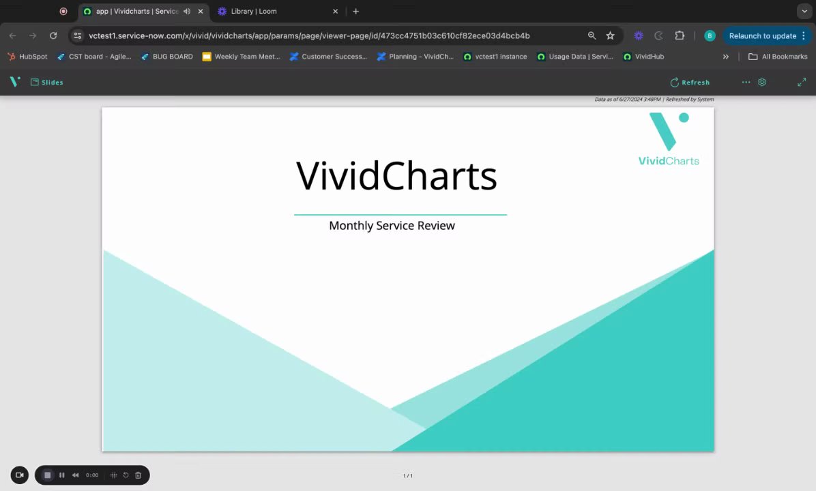Mute the Vividcharts tab audio icon
This screenshot has width=816, height=491.
(187, 12)
